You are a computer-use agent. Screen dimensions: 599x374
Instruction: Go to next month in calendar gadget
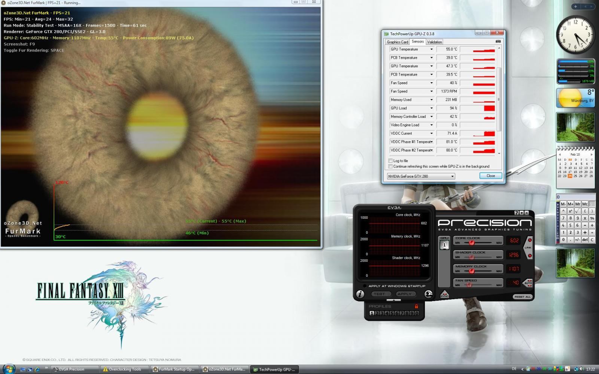[x=592, y=154]
